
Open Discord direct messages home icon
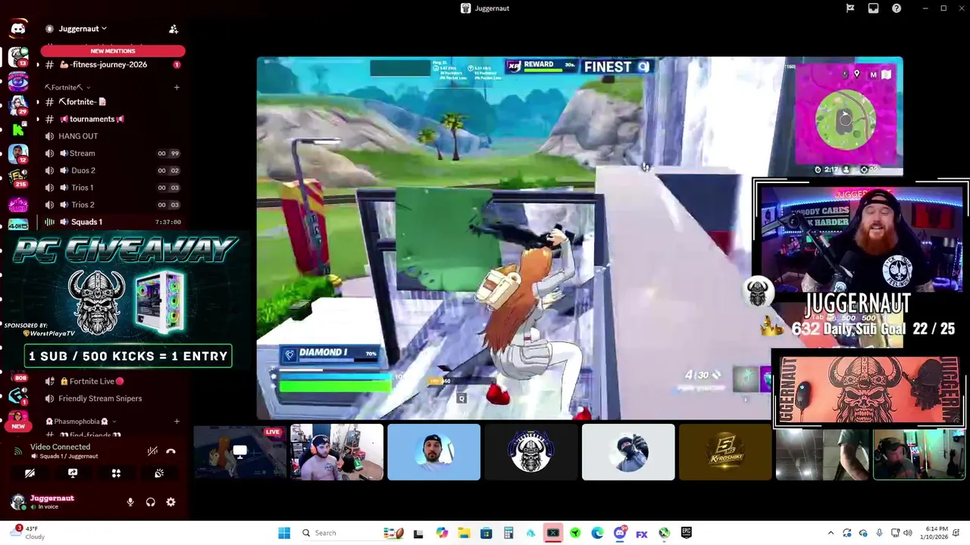click(x=18, y=29)
